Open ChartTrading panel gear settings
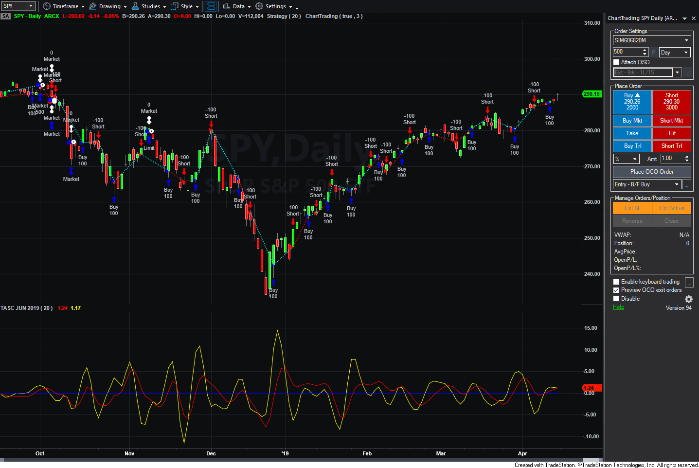699x468 pixels. [x=688, y=299]
